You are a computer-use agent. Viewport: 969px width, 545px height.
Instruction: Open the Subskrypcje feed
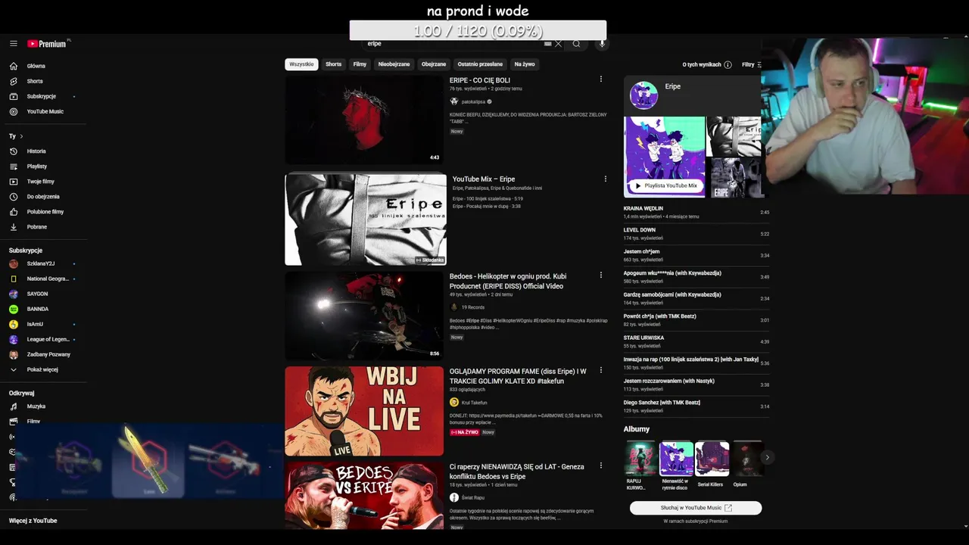click(42, 96)
